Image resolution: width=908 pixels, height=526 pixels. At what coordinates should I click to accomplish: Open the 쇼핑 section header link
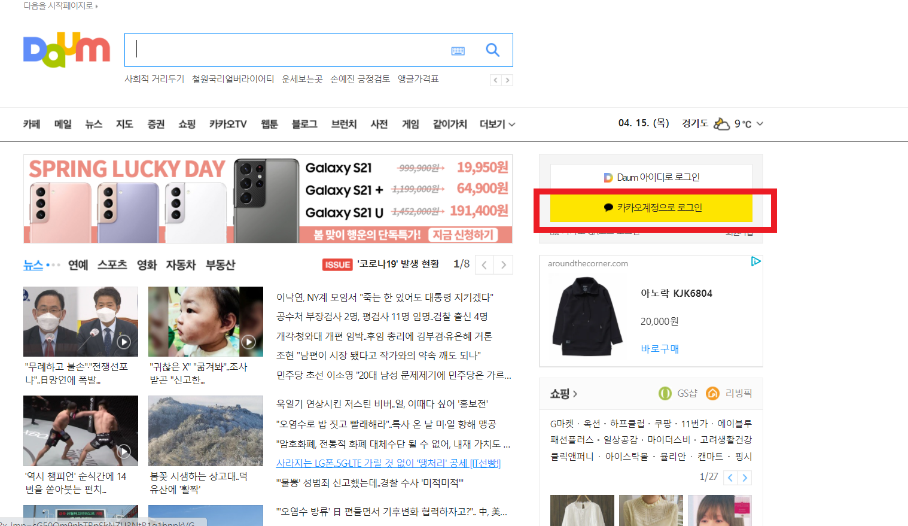563,394
